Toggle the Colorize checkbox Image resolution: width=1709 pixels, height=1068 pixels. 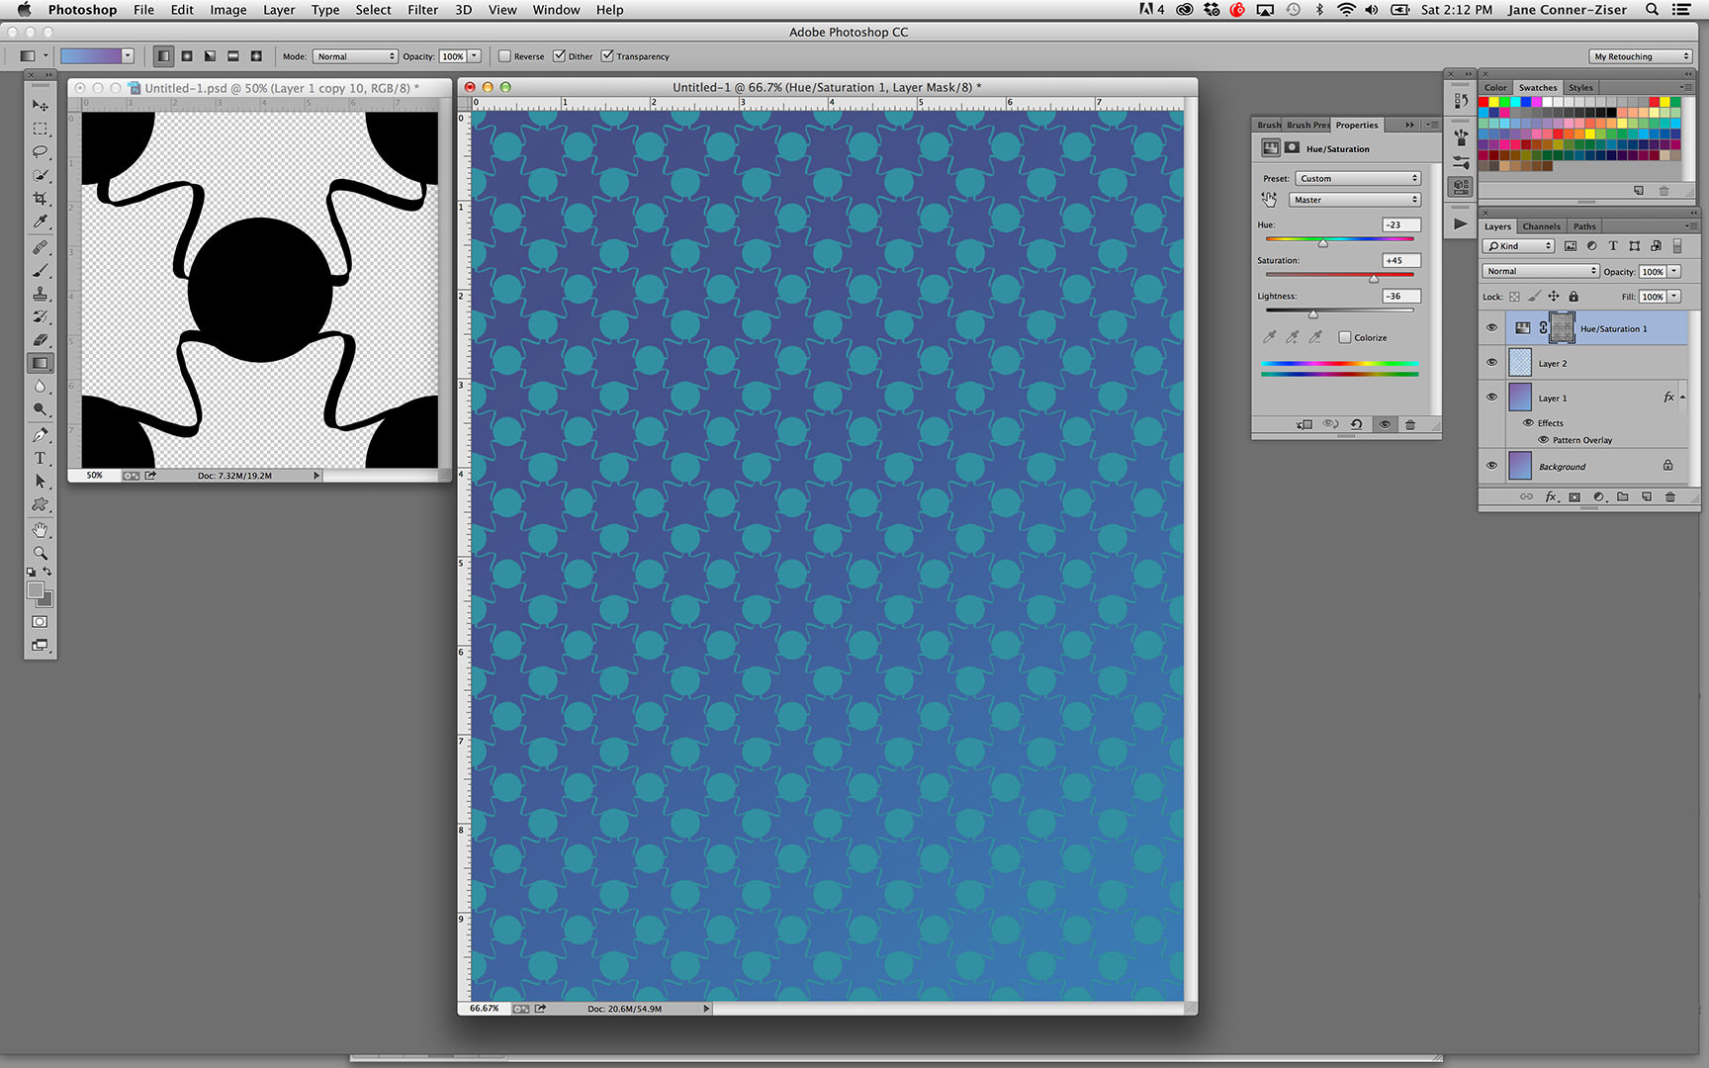coord(1344,337)
